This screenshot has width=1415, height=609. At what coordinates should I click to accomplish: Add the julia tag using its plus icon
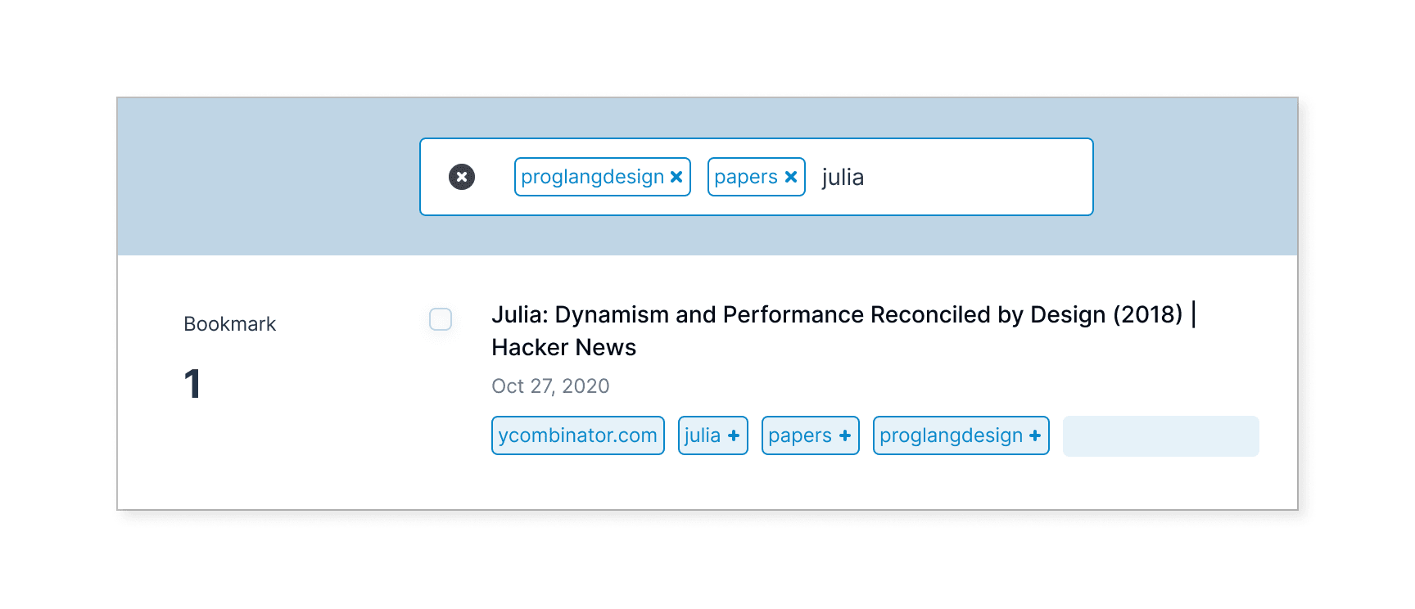[x=734, y=435]
